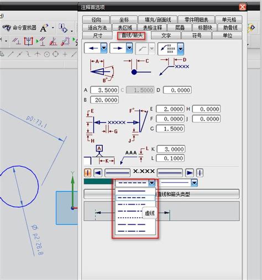Switch to the 文字 (Text) tab
Viewport: 262px width, 280px height.
click(166, 35)
